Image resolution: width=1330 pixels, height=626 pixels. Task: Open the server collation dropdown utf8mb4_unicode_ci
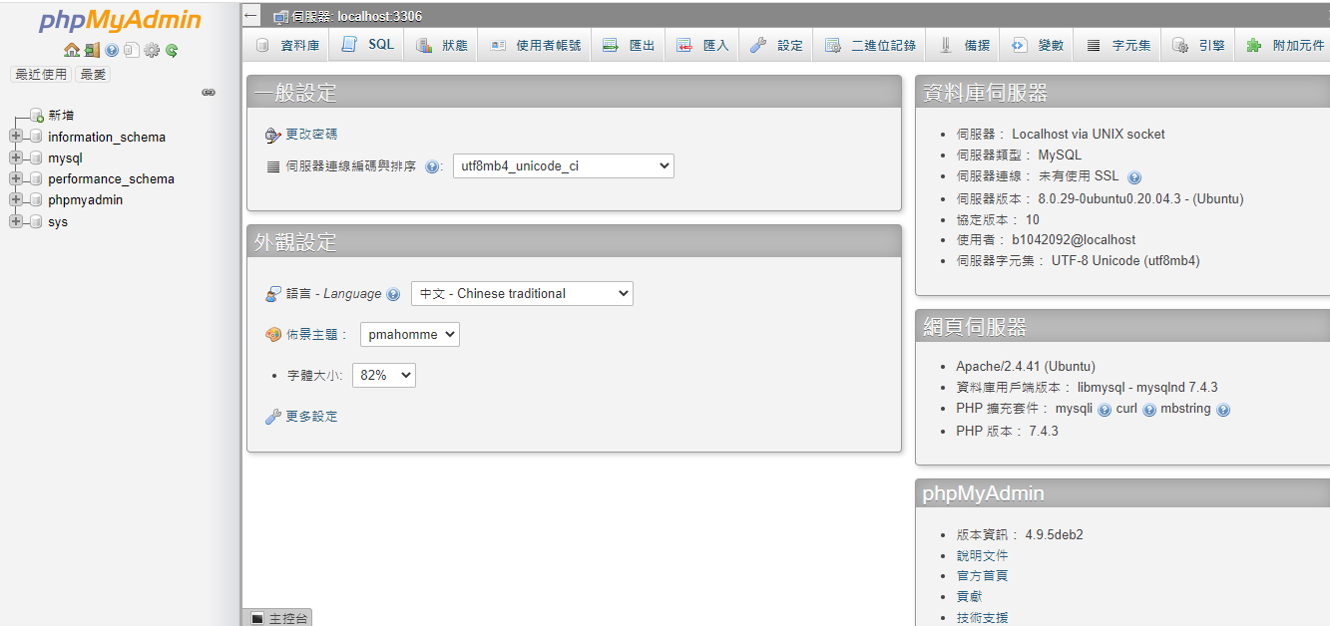click(563, 165)
